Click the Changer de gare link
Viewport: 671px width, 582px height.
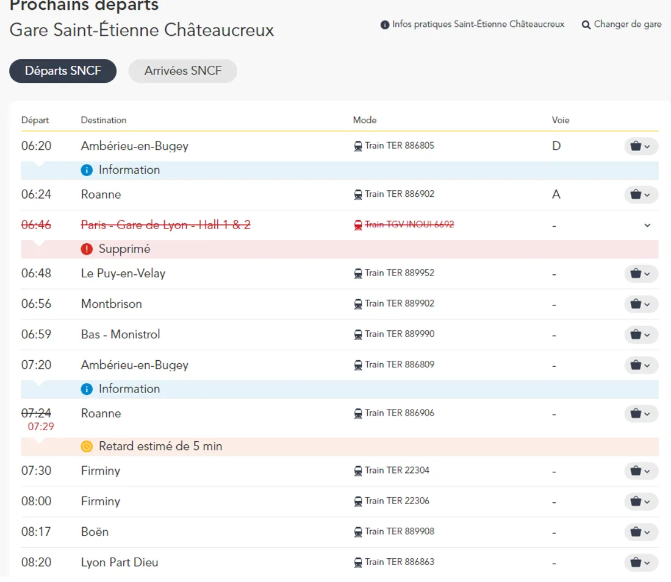[627, 24]
